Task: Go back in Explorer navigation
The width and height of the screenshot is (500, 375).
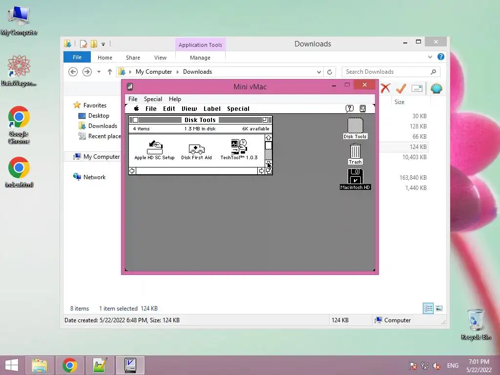Action: tap(73, 72)
